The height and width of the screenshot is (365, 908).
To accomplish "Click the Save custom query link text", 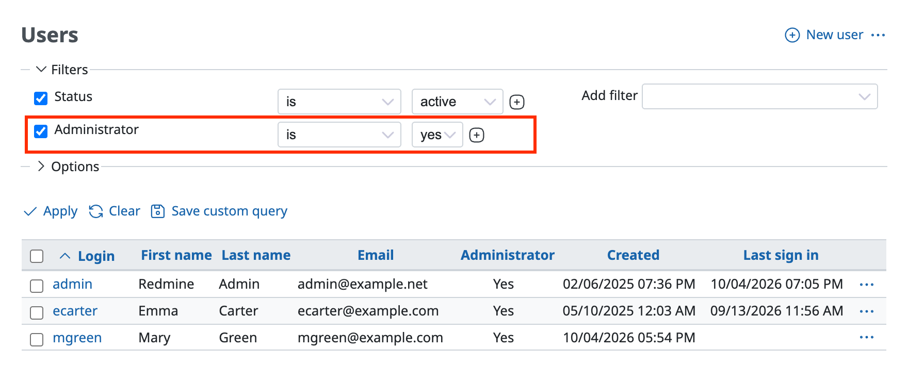I will [x=230, y=211].
